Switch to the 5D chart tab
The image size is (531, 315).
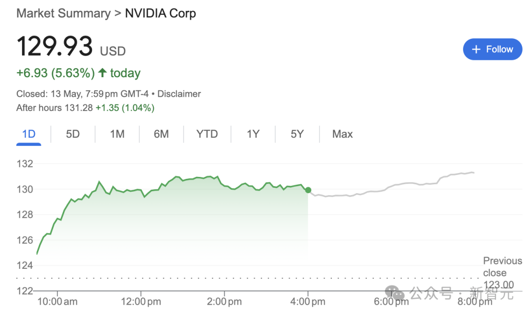click(73, 134)
